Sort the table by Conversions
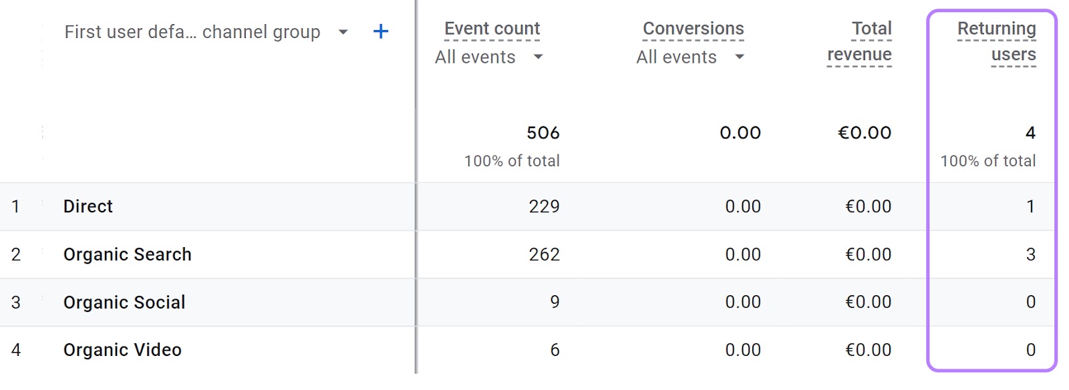 click(693, 28)
